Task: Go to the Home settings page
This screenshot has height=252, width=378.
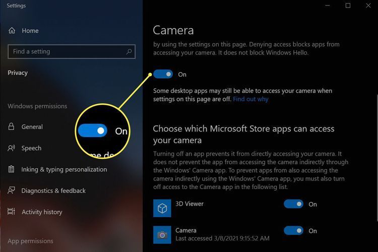Action: point(30,31)
